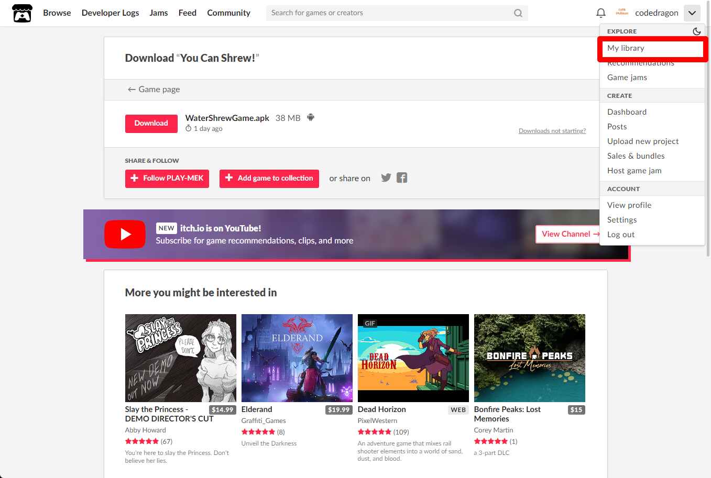711x478 pixels.
Task: Share on Facebook icon
Action: pyautogui.click(x=402, y=177)
